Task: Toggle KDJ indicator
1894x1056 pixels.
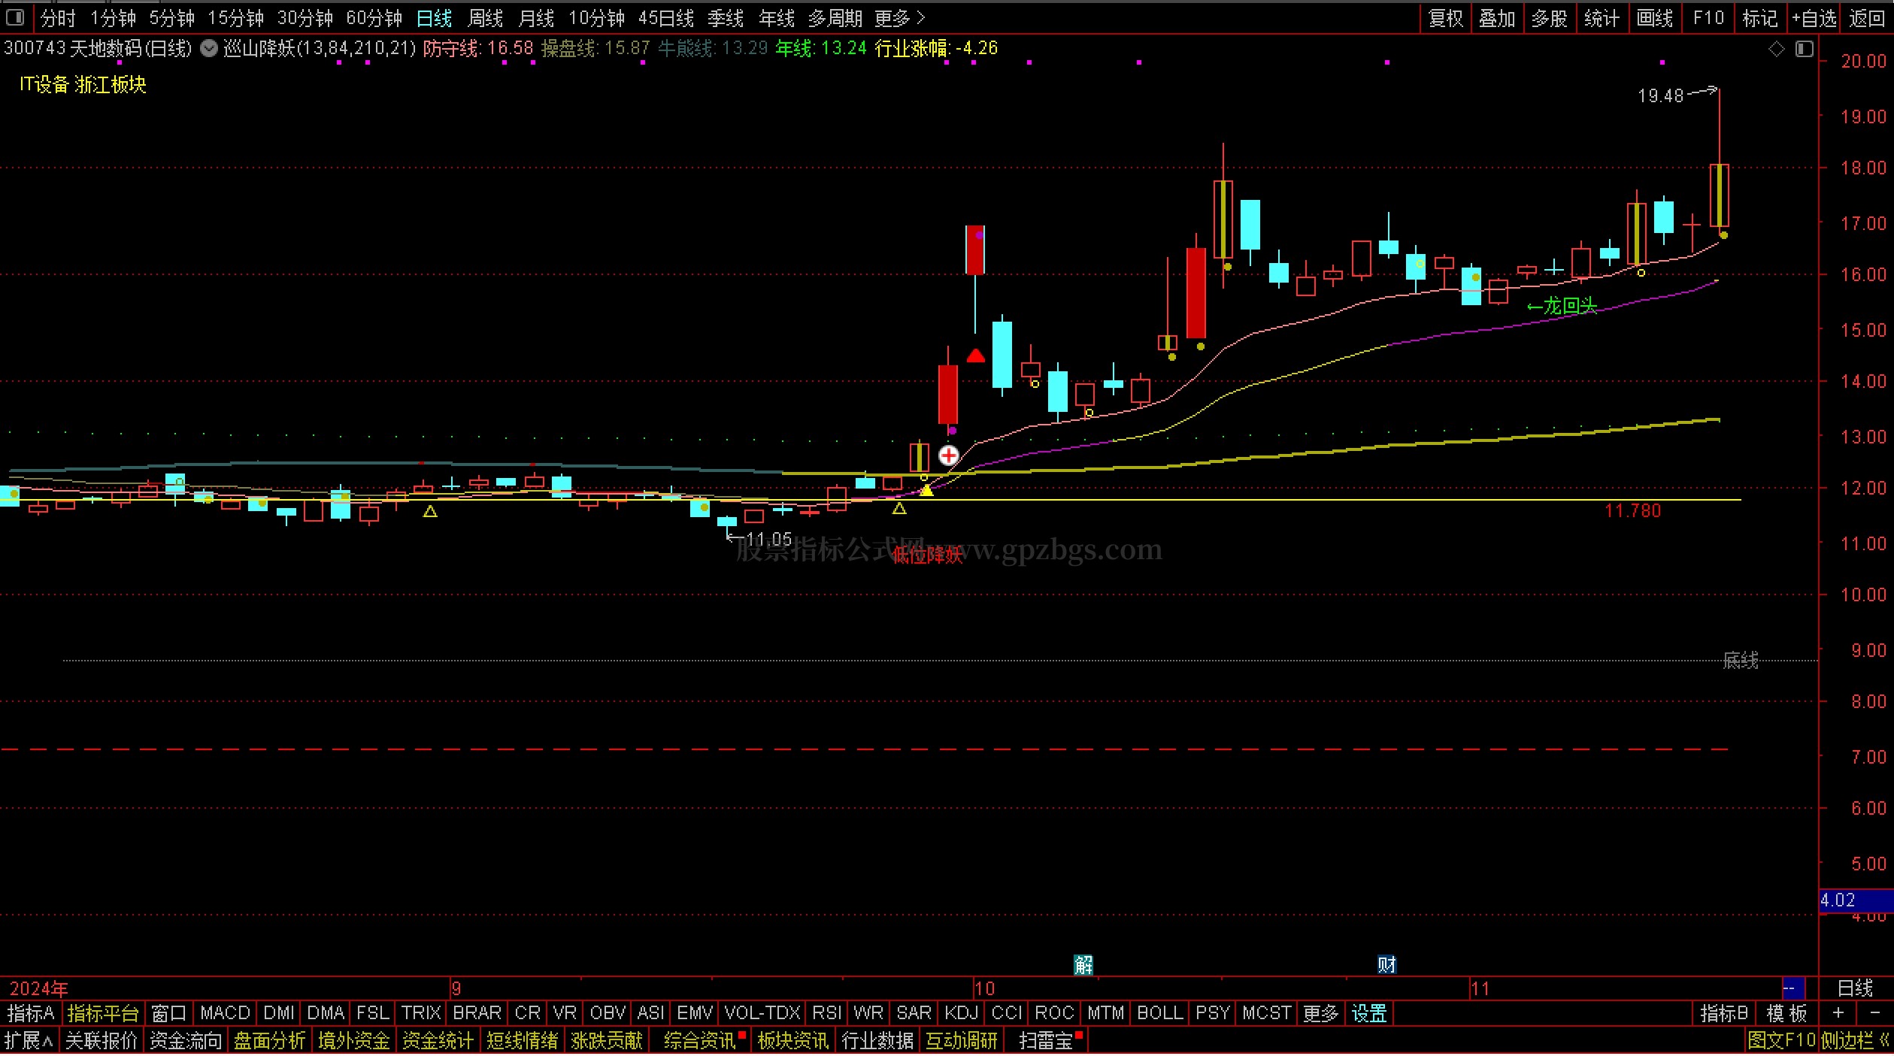Action: (x=961, y=1013)
